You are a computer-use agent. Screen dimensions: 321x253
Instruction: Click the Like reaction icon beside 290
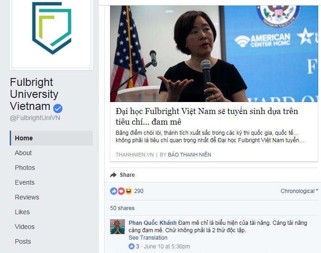click(114, 191)
